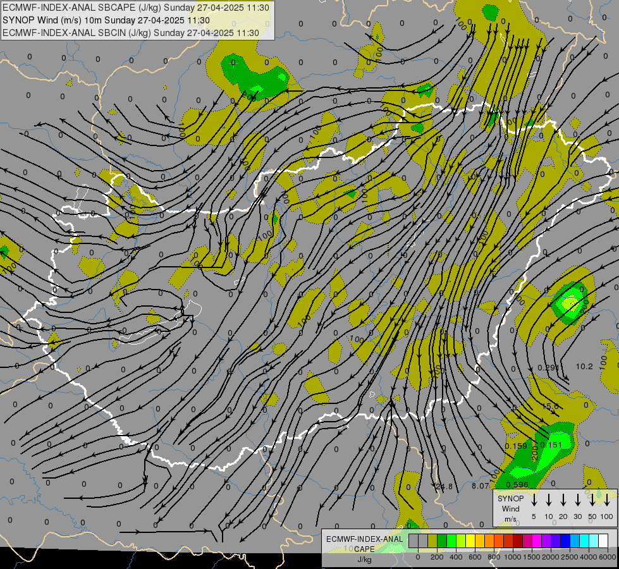Pick the white swatch at CAPE scale end

click(603, 541)
